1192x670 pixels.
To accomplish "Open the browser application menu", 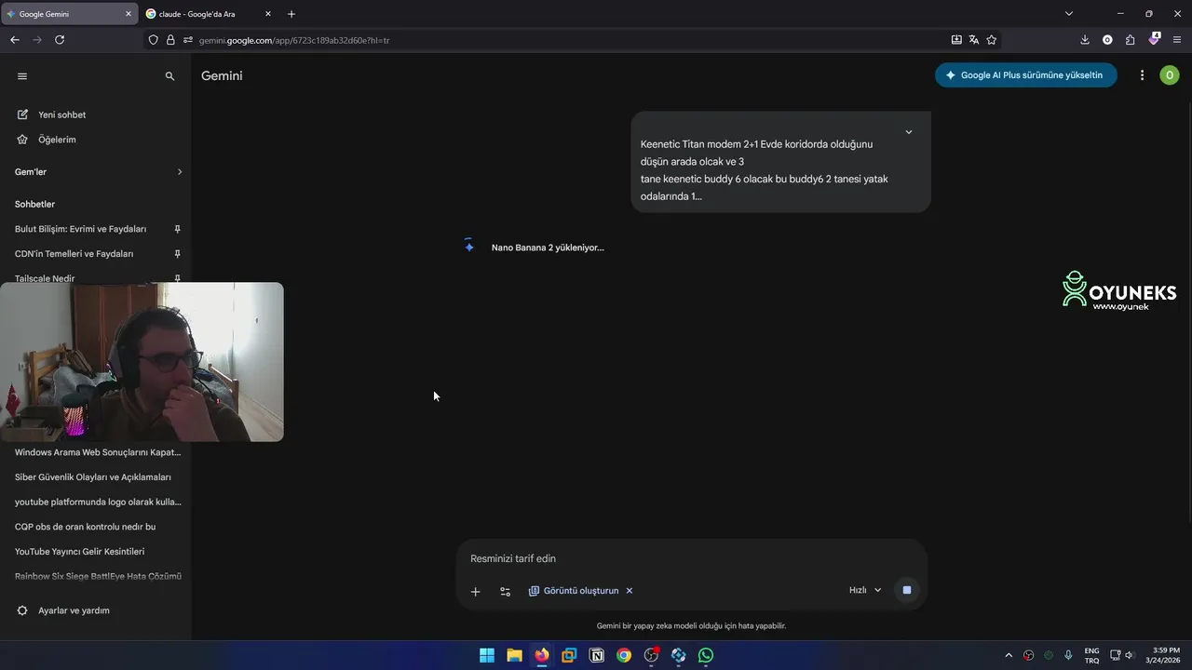I will tap(1177, 40).
